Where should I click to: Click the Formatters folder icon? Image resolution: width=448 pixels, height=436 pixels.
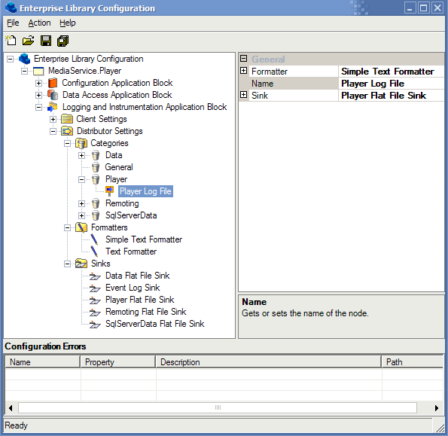[81, 227]
